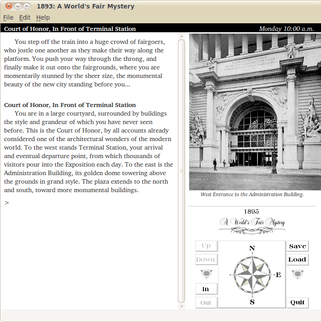
Task: Save the game with the Save button
Action: pyautogui.click(x=297, y=246)
